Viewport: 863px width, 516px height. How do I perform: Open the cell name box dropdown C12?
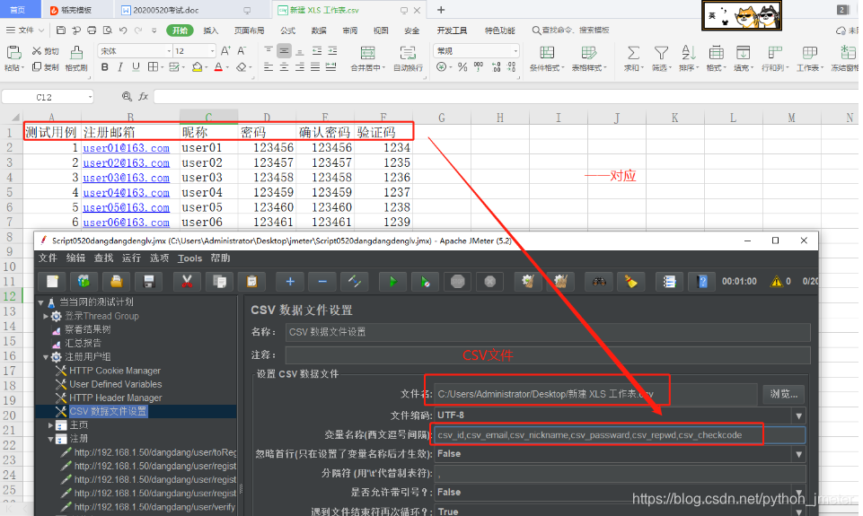pyautogui.click(x=90, y=98)
